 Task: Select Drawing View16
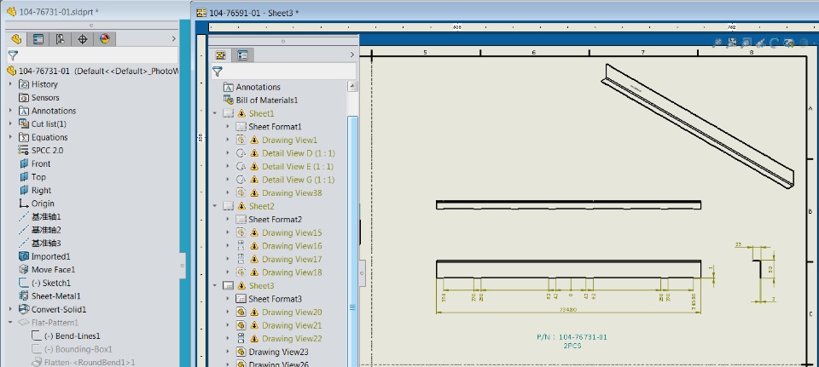coord(292,246)
